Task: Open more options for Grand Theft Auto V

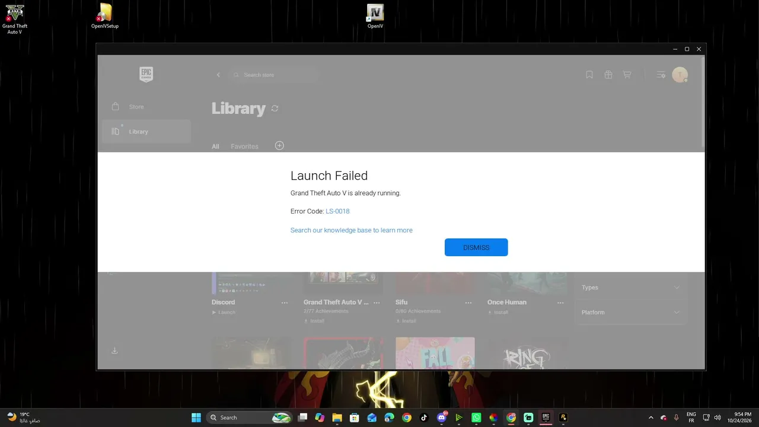Action: tap(377, 302)
